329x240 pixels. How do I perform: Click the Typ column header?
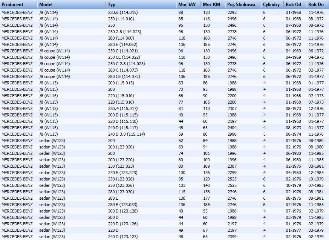click(x=141, y=5)
